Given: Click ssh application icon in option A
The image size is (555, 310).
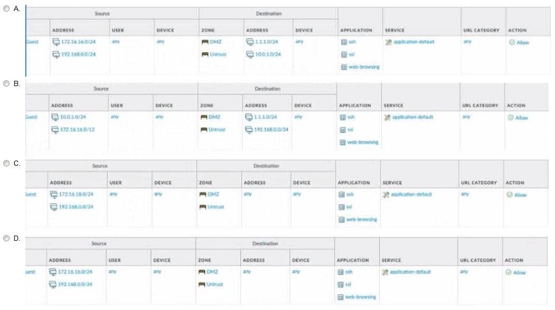Looking at the screenshot, I should click(x=344, y=42).
